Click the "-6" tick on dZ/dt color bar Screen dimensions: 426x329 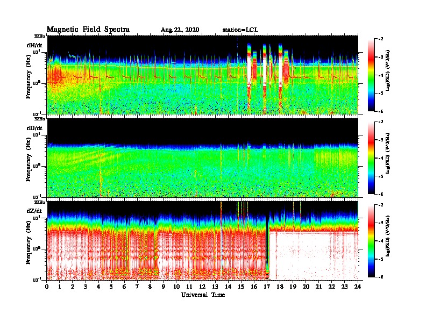pyautogui.click(x=381, y=277)
